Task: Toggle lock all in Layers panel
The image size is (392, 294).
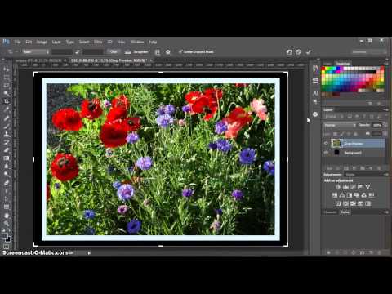Action: pyautogui.click(x=355, y=134)
